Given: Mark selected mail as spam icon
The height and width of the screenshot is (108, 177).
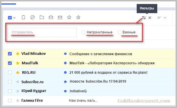Looking at the screenshot, I should click(x=33, y=17).
